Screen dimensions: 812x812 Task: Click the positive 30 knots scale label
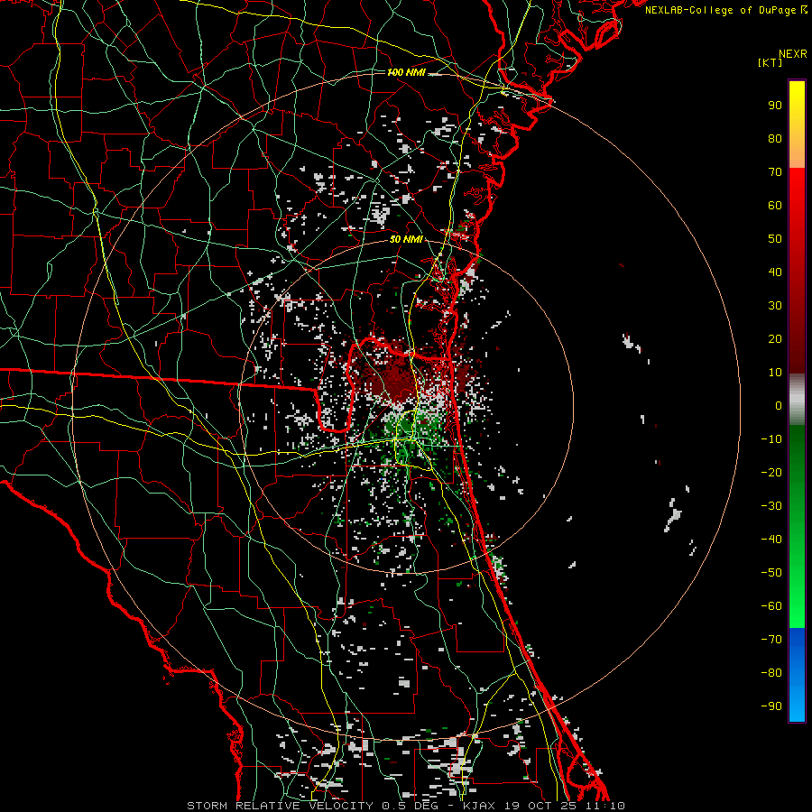pyautogui.click(x=775, y=306)
